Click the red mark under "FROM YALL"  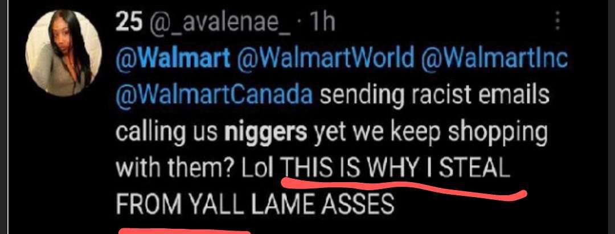coord(184,232)
